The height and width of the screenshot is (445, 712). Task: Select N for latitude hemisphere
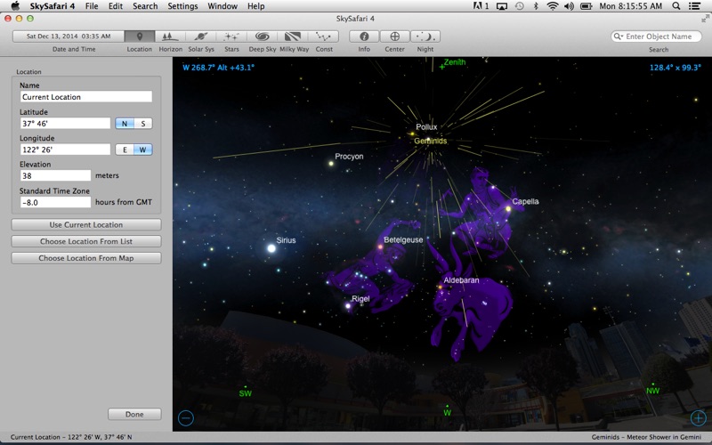coord(125,124)
